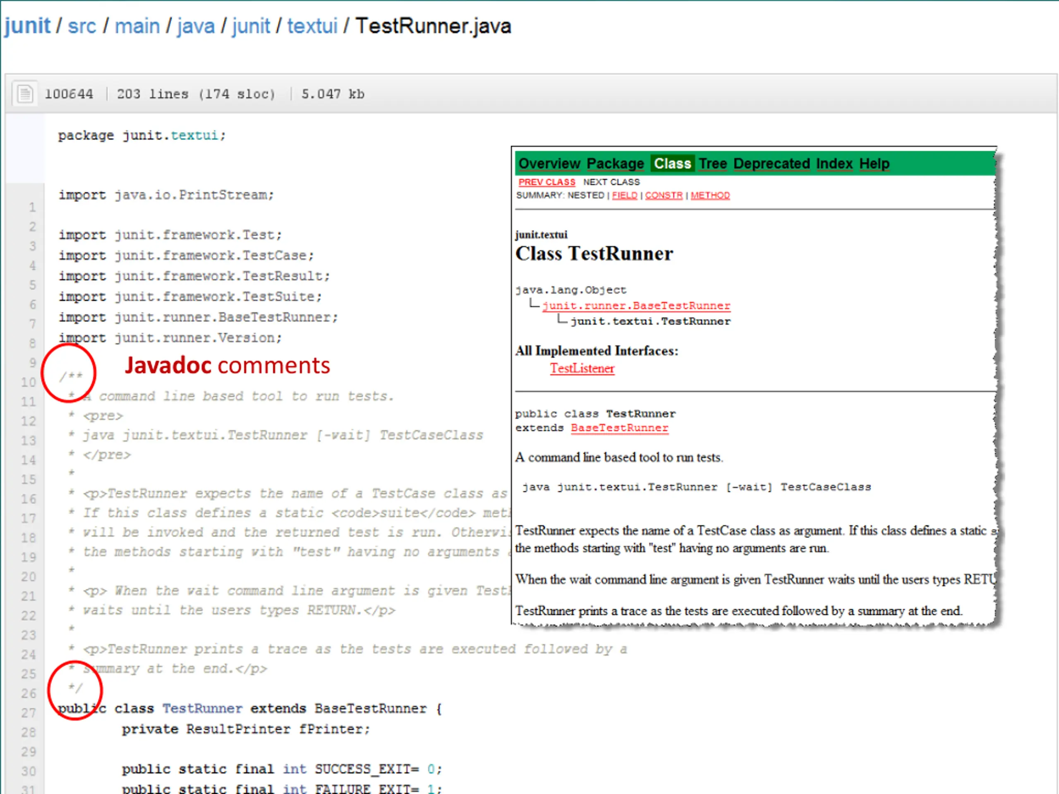The image size is (1059, 794).
Task: Open the Deprecated tab in Javadoc bar
Action: click(x=771, y=164)
